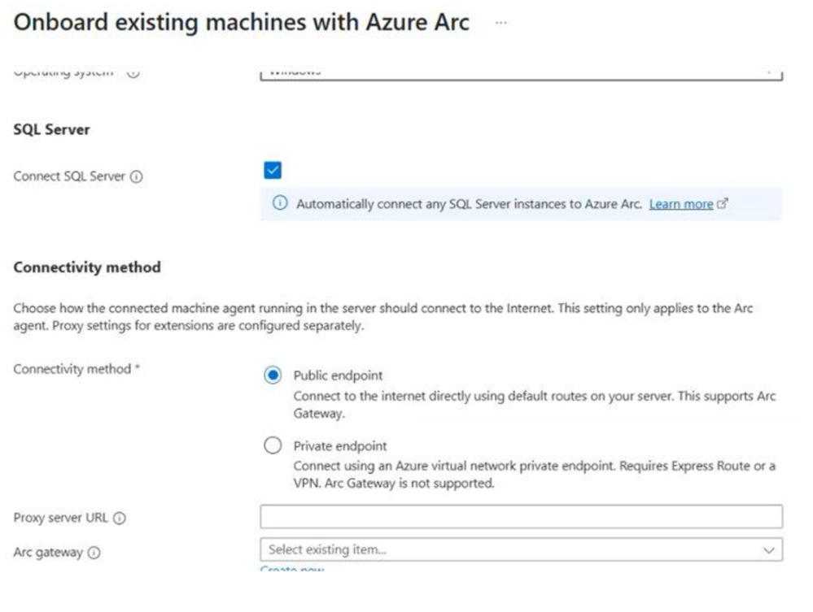
Task: Click the 'Public endpoint' option label text
Action: pyautogui.click(x=338, y=375)
